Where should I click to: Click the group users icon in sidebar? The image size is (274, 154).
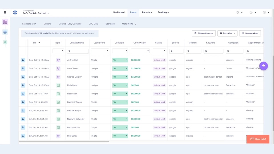tap(5, 32)
